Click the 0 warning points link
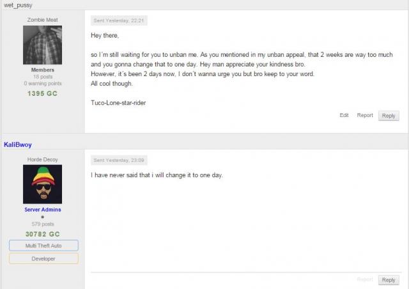Screen dimensions: 409x289 click(43, 84)
